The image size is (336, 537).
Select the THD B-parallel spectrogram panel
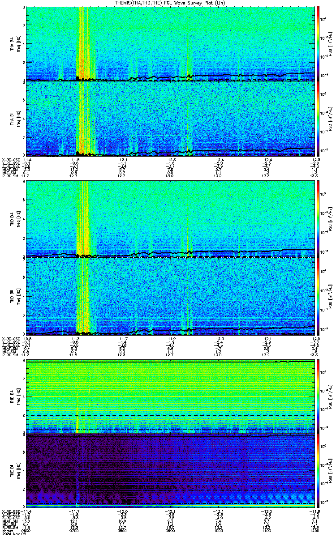click(x=170, y=296)
